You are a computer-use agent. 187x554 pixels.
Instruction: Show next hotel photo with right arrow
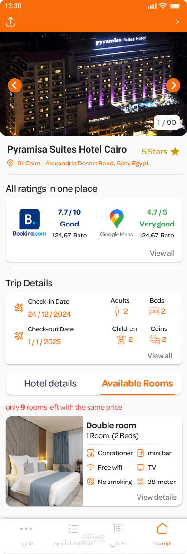tap(173, 85)
